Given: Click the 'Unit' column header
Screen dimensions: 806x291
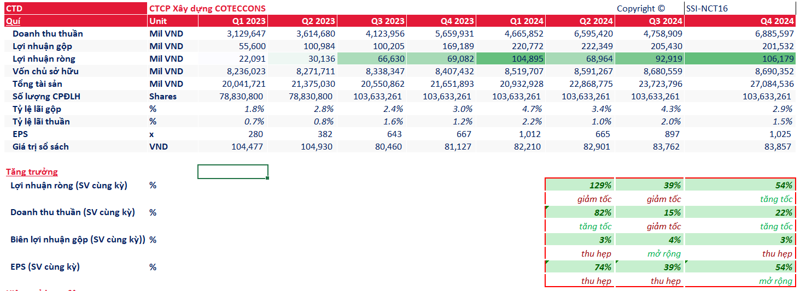Looking at the screenshot, I should pos(173,21).
